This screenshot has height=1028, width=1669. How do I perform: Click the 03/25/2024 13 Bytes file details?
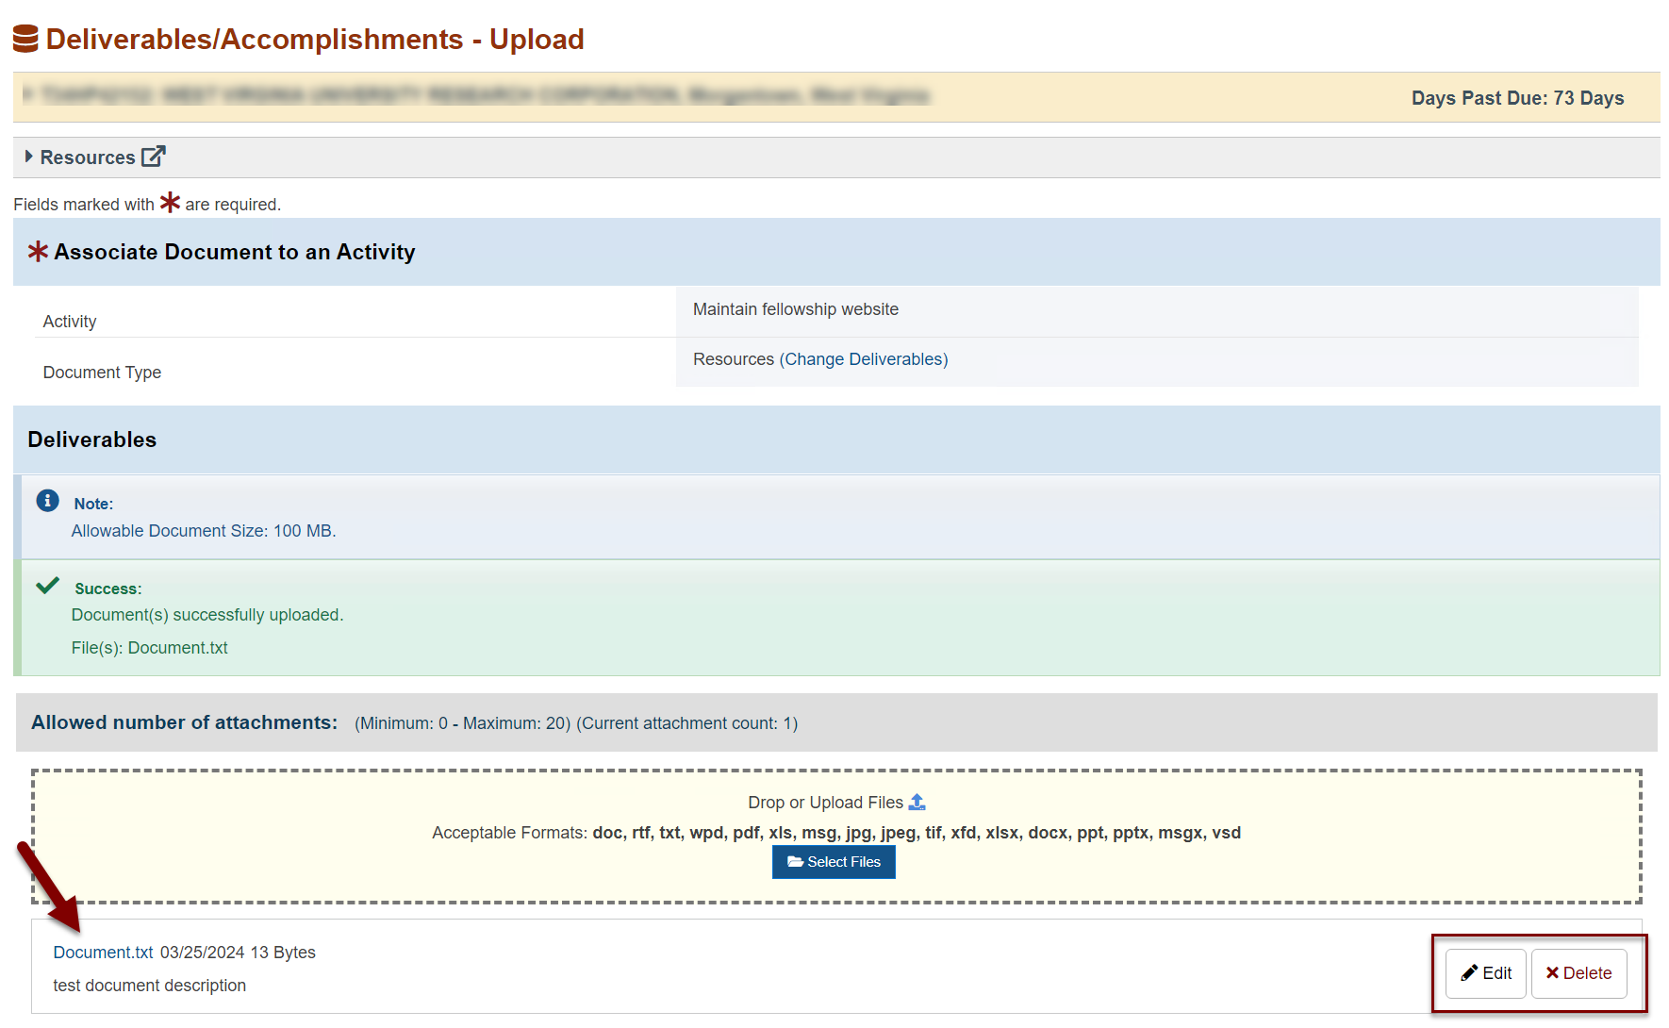[238, 953]
